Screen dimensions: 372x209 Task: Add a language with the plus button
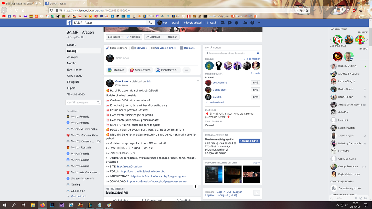pyautogui.click(x=257, y=193)
